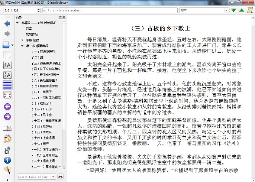The height and width of the screenshot is (182, 255).
Task: Open an ebook with the blue tray icon
Action: [6, 45]
